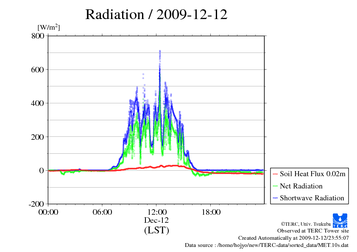The image size is (357, 252).
Task: Click the 00:00 x-axis label
Action: click(x=48, y=212)
